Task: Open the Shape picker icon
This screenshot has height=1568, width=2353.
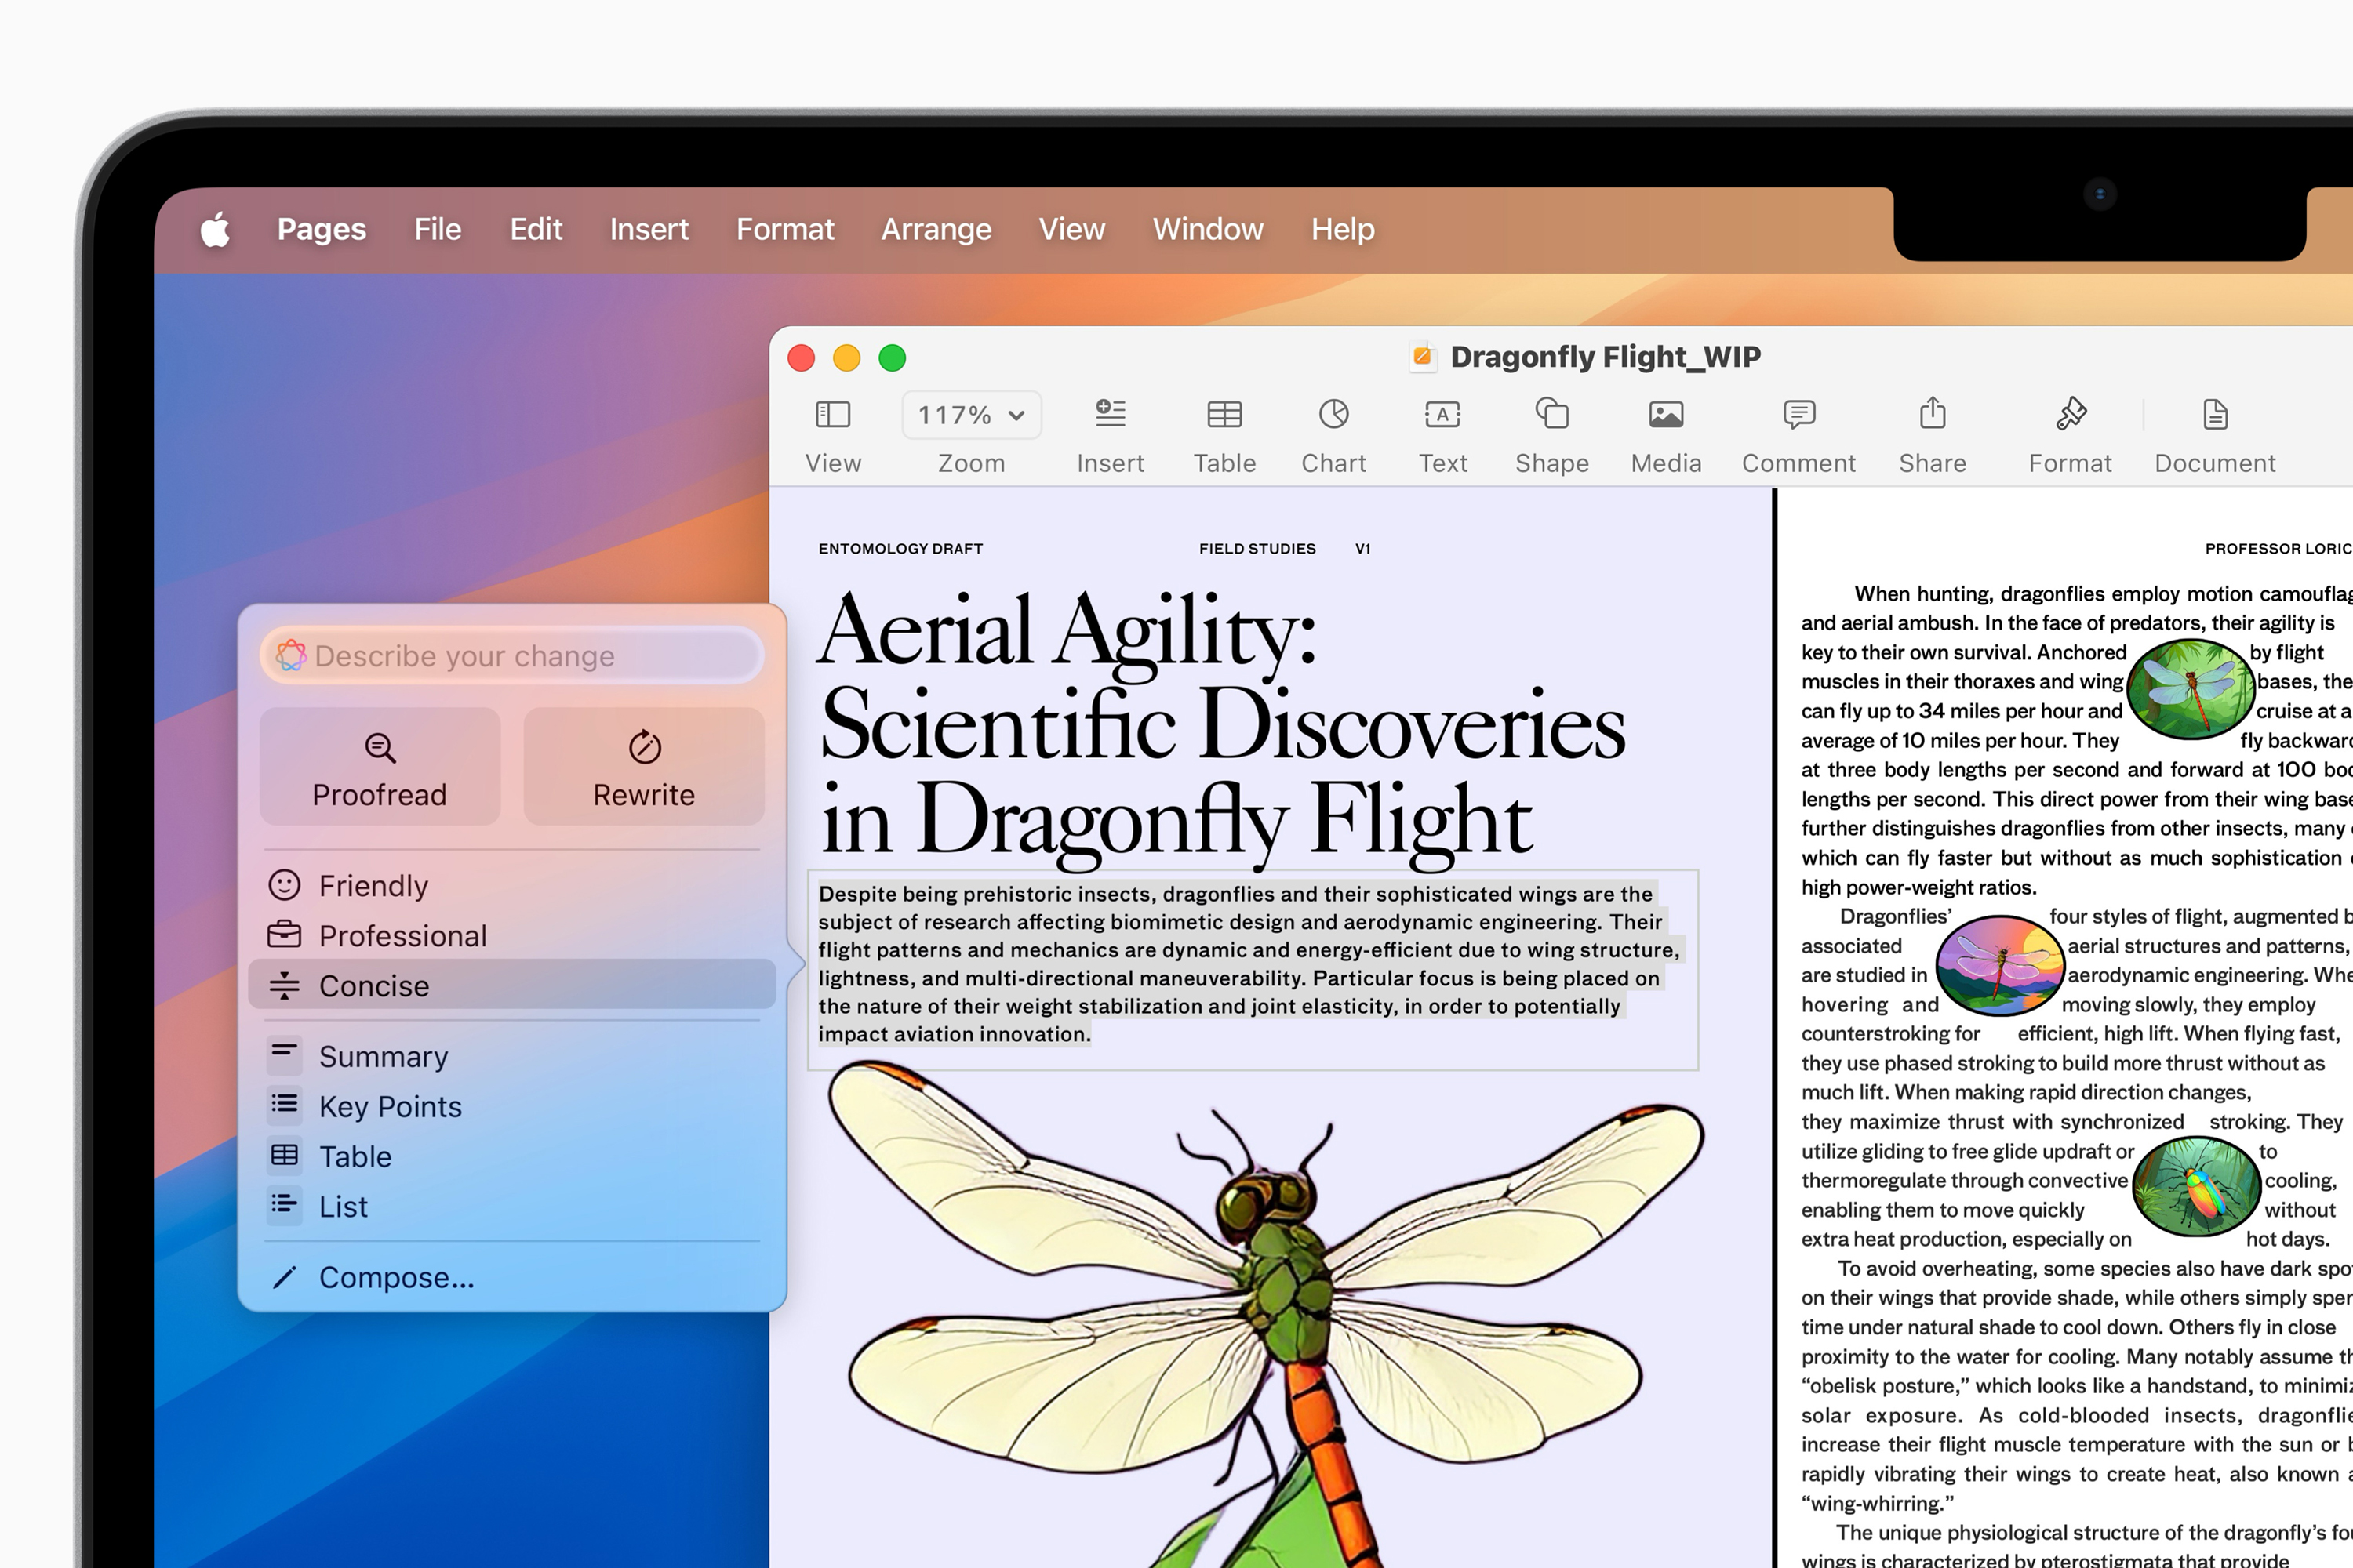Action: [x=1551, y=414]
